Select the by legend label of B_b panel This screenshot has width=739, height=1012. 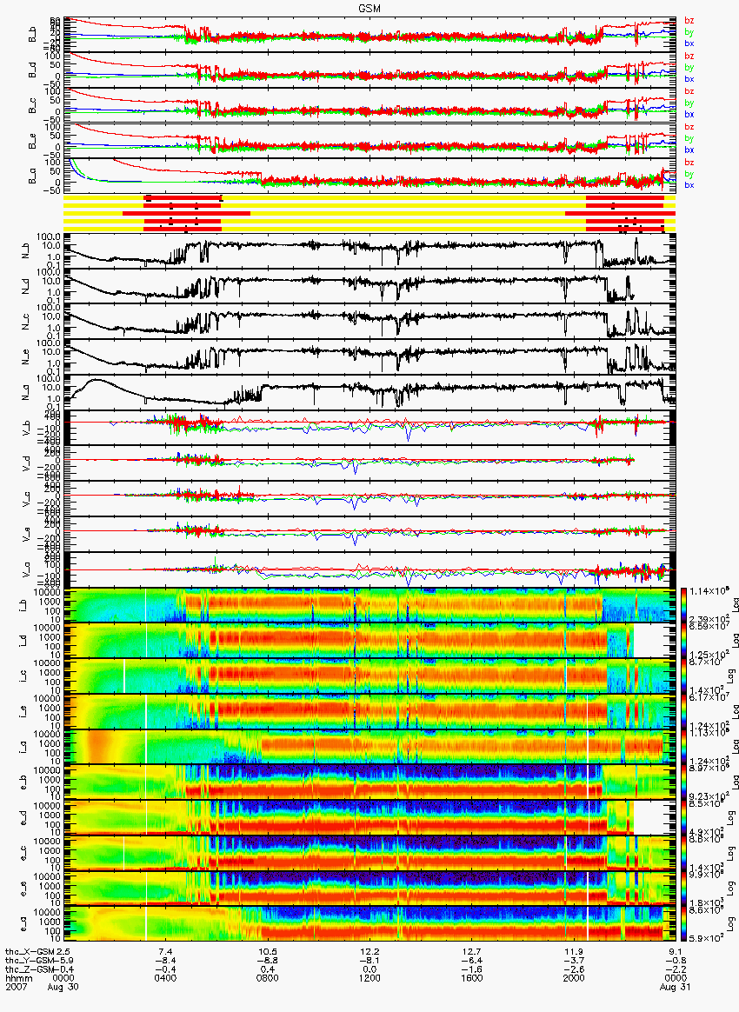689,31
